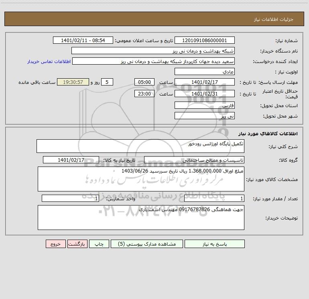Image resolution: width=309 pixels, height=299 pixels.
Task: Click label شماره نیاز:
Action: (287, 41)
